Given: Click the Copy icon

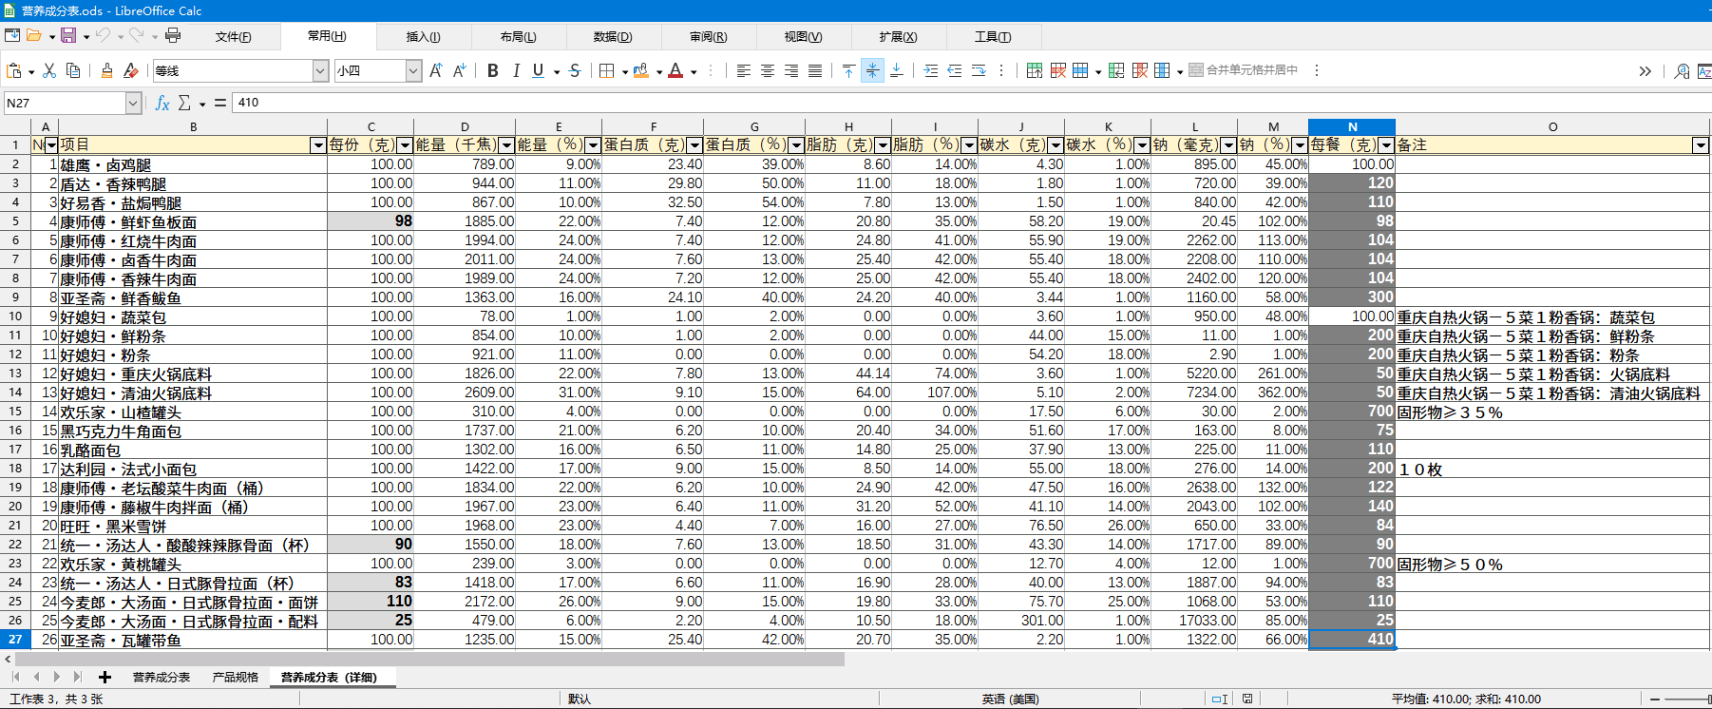Looking at the screenshot, I should 73,70.
